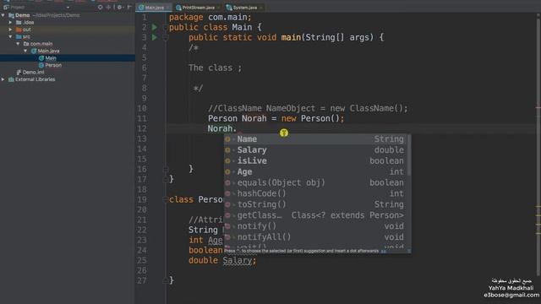Expand the .idea folder
The image size is (541, 304).
click(10, 23)
